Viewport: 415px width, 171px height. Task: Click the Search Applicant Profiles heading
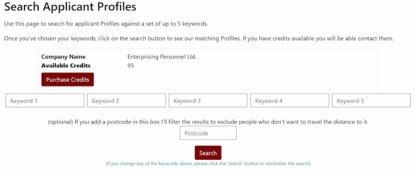71,7
